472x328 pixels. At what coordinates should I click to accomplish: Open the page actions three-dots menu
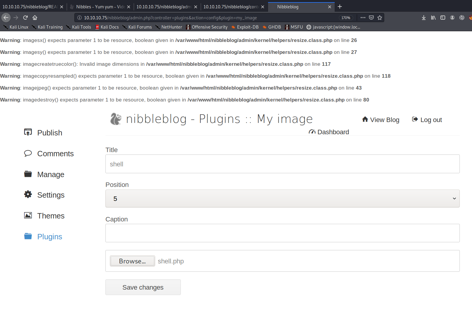pyautogui.click(x=363, y=18)
